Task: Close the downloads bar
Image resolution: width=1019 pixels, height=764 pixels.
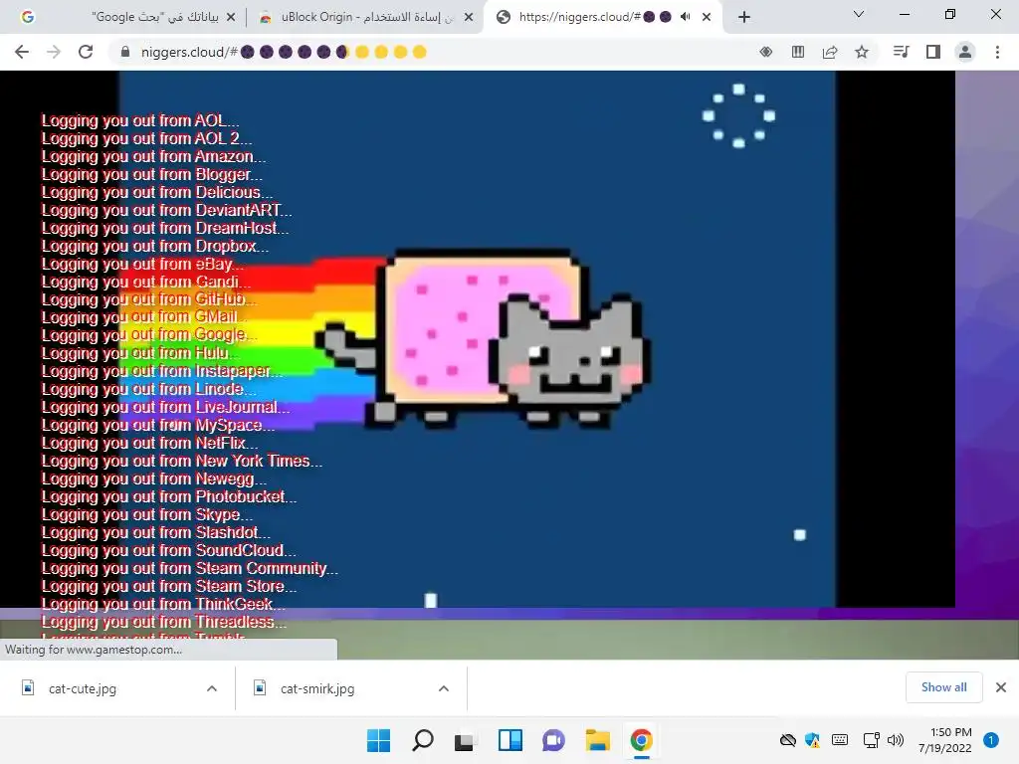Action: pos(1001,687)
